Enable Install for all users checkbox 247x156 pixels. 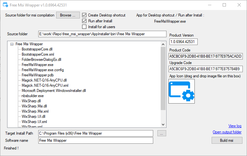[84, 27]
